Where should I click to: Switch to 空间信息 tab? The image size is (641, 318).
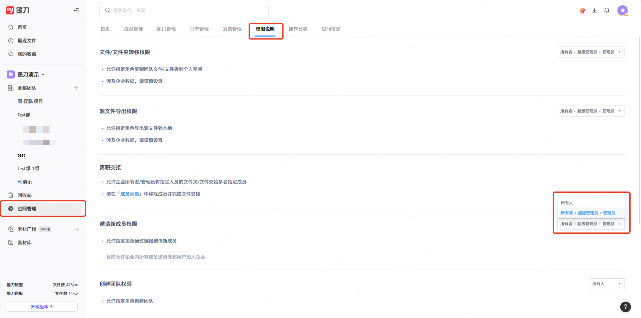tap(331, 29)
